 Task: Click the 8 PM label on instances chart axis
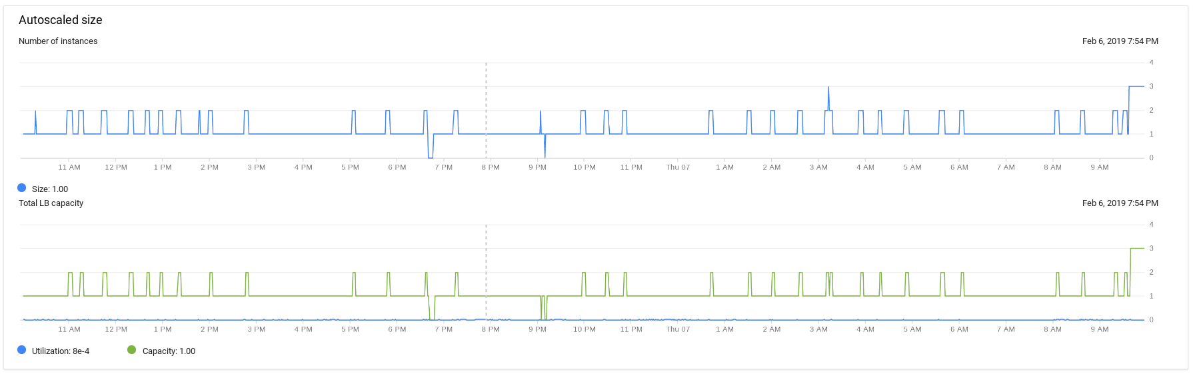pyautogui.click(x=491, y=167)
